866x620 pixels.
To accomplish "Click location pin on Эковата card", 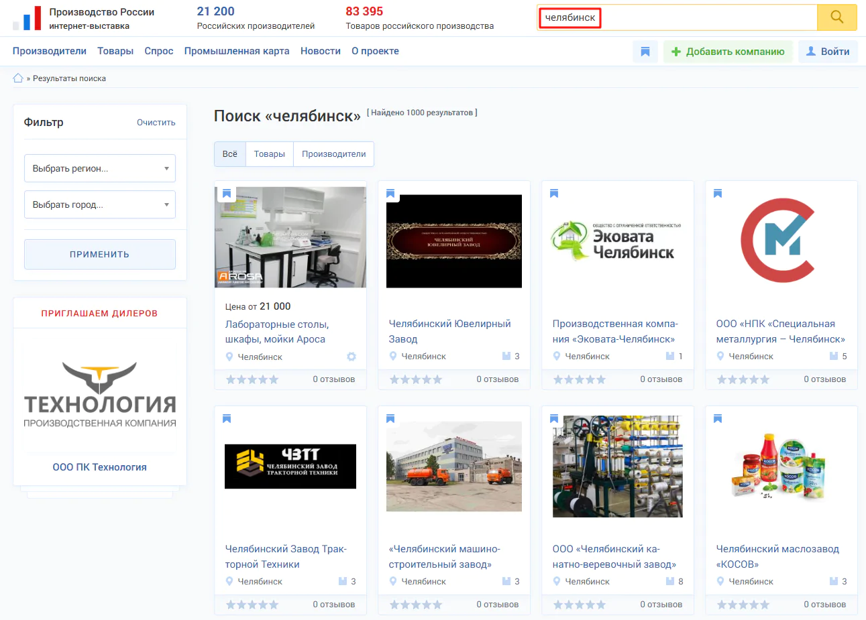I will 557,356.
